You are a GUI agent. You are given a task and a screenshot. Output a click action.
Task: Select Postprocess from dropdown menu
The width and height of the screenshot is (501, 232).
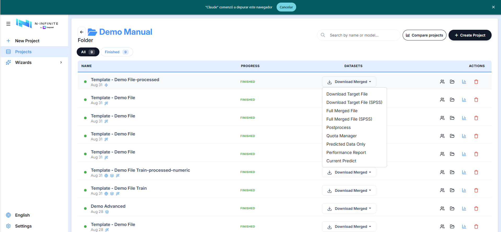(338, 127)
